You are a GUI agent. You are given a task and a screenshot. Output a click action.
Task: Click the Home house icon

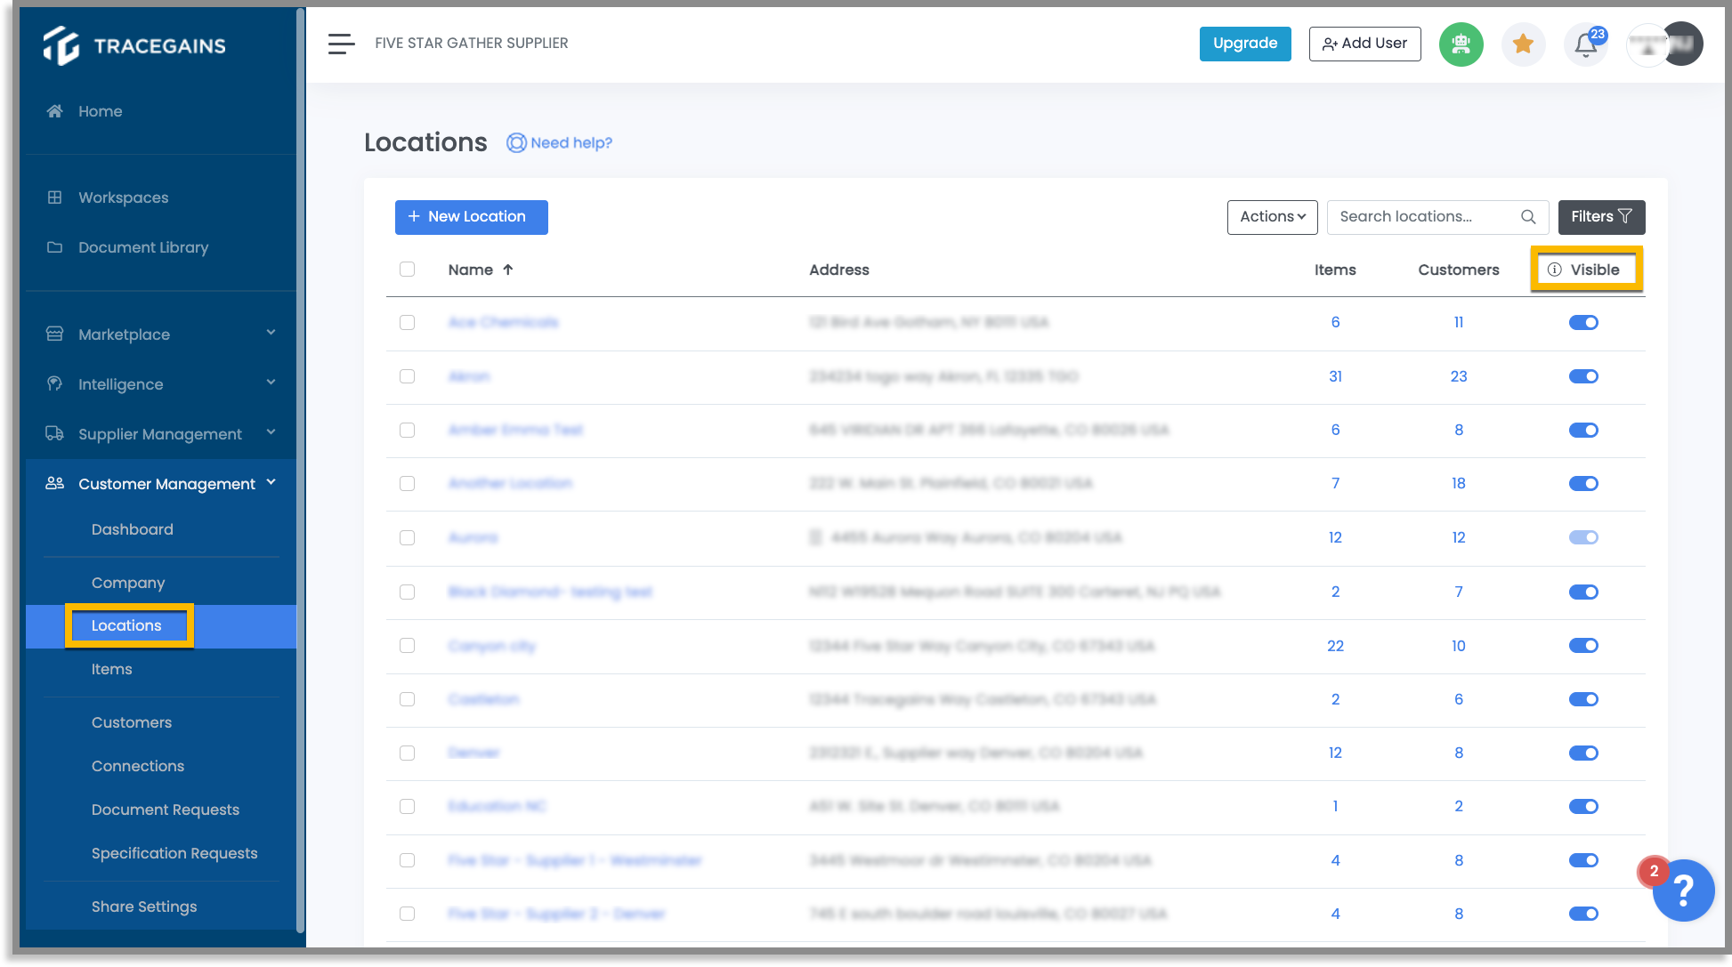pos(55,111)
